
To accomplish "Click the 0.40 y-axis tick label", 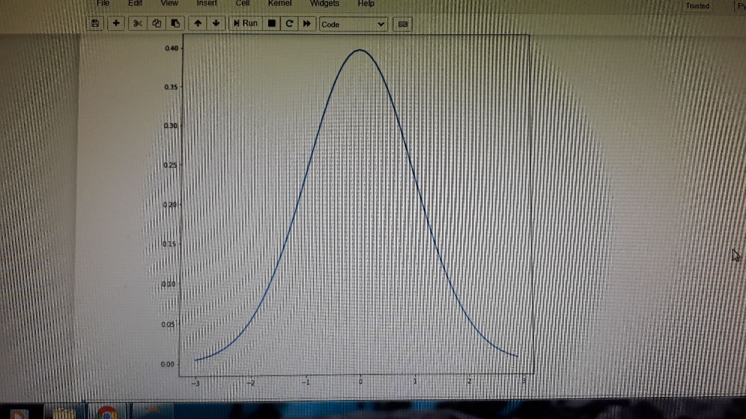I will tap(171, 48).
